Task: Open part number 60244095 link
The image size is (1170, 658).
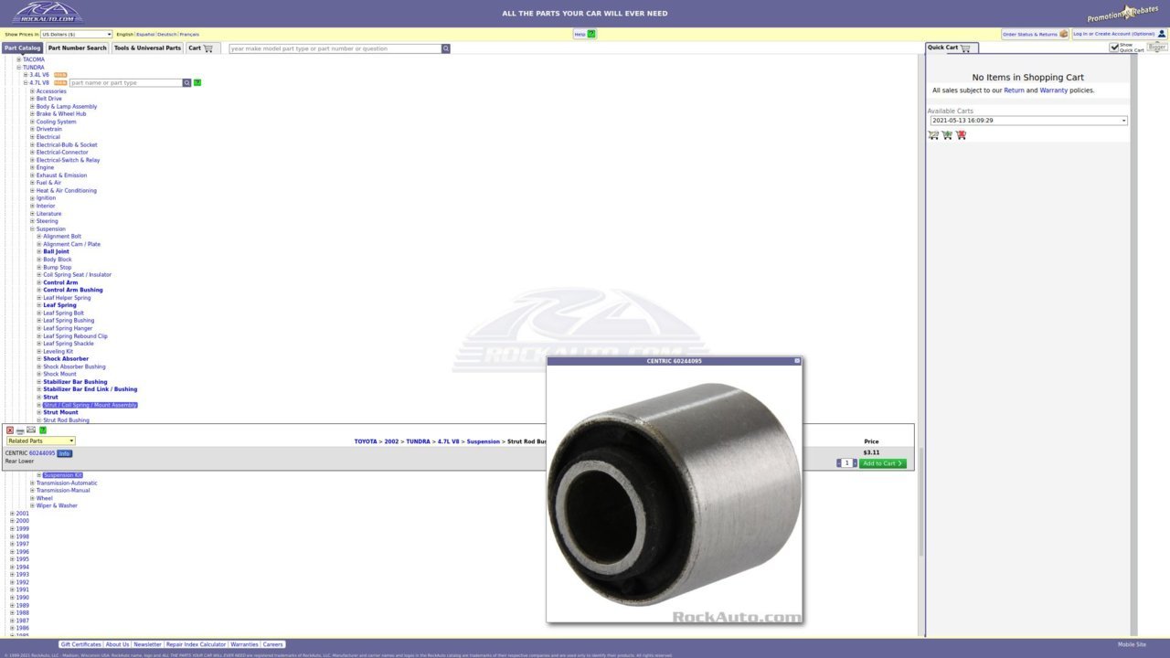Action: (42, 453)
